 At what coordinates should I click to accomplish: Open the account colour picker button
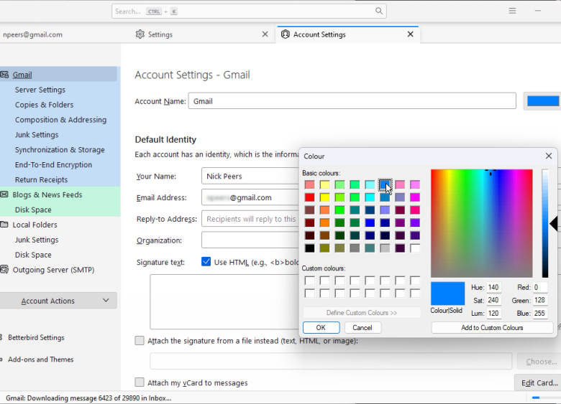[542, 101]
